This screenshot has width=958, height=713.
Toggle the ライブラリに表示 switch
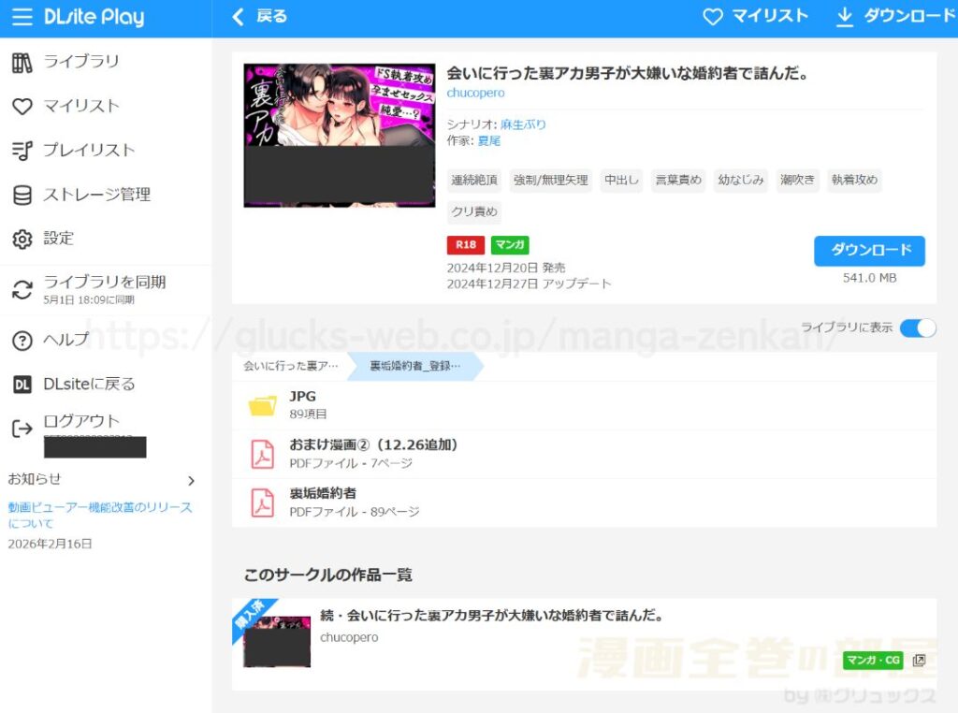(x=918, y=328)
